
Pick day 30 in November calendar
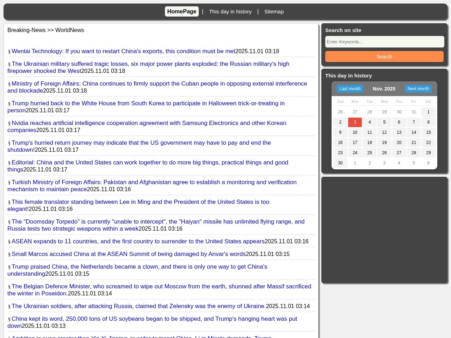pos(340,163)
